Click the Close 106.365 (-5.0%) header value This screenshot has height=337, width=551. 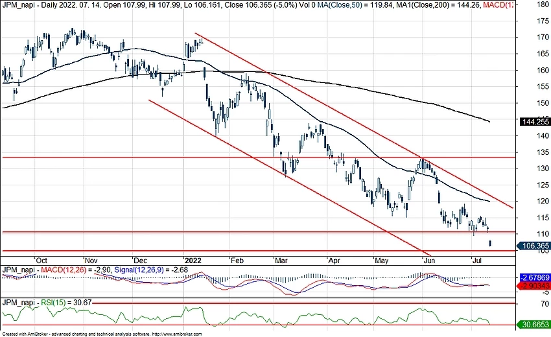click(262, 5)
